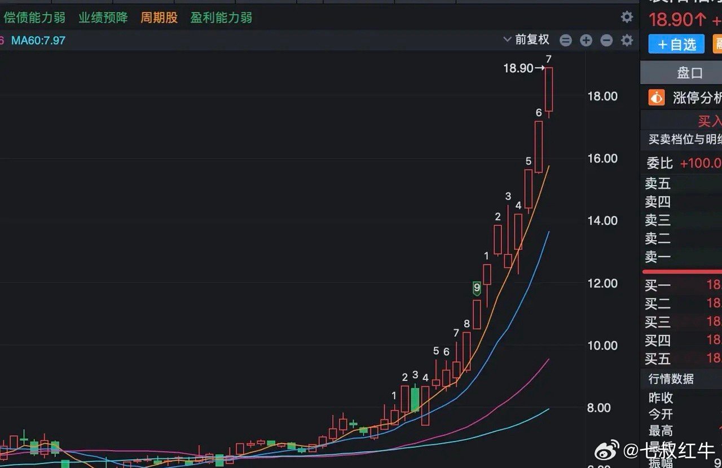Screen dimensions: 722x468
Task: Click the 业绩预降 tag
Action: 103,17
